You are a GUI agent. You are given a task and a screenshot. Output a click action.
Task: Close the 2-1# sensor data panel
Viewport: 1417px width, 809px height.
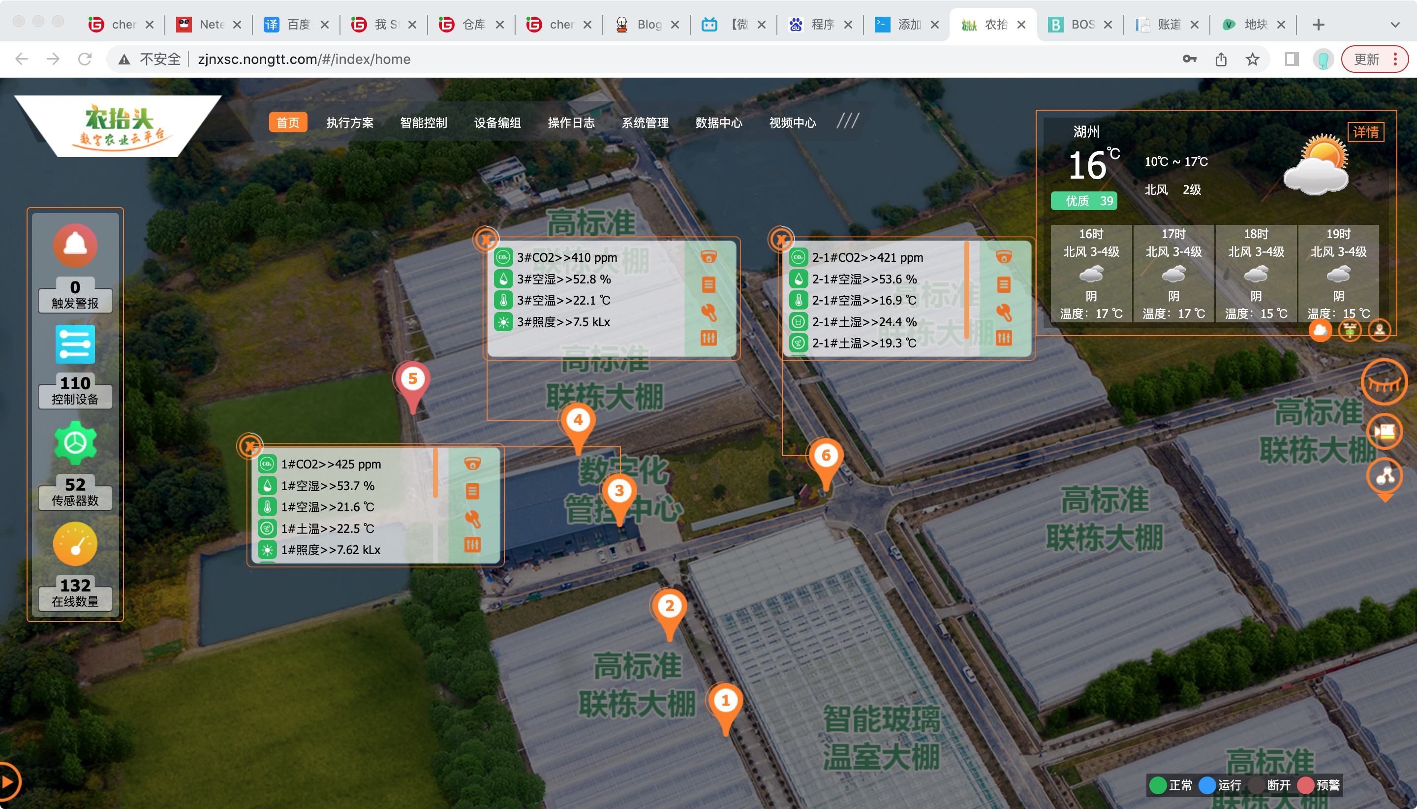(x=781, y=240)
